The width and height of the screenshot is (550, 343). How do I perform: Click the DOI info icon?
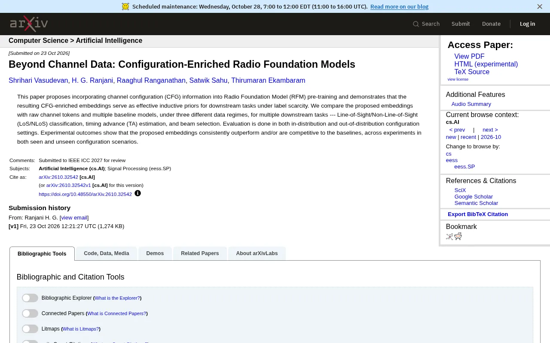click(x=137, y=193)
